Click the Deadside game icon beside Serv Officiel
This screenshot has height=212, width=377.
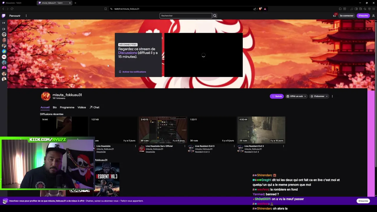(x=142, y=149)
